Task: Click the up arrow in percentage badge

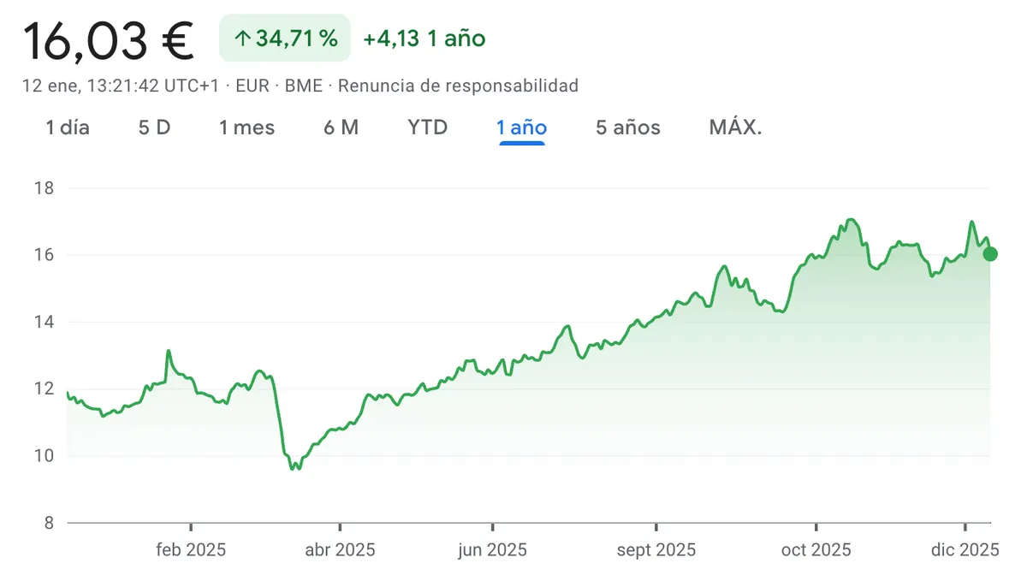Action: click(x=243, y=39)
